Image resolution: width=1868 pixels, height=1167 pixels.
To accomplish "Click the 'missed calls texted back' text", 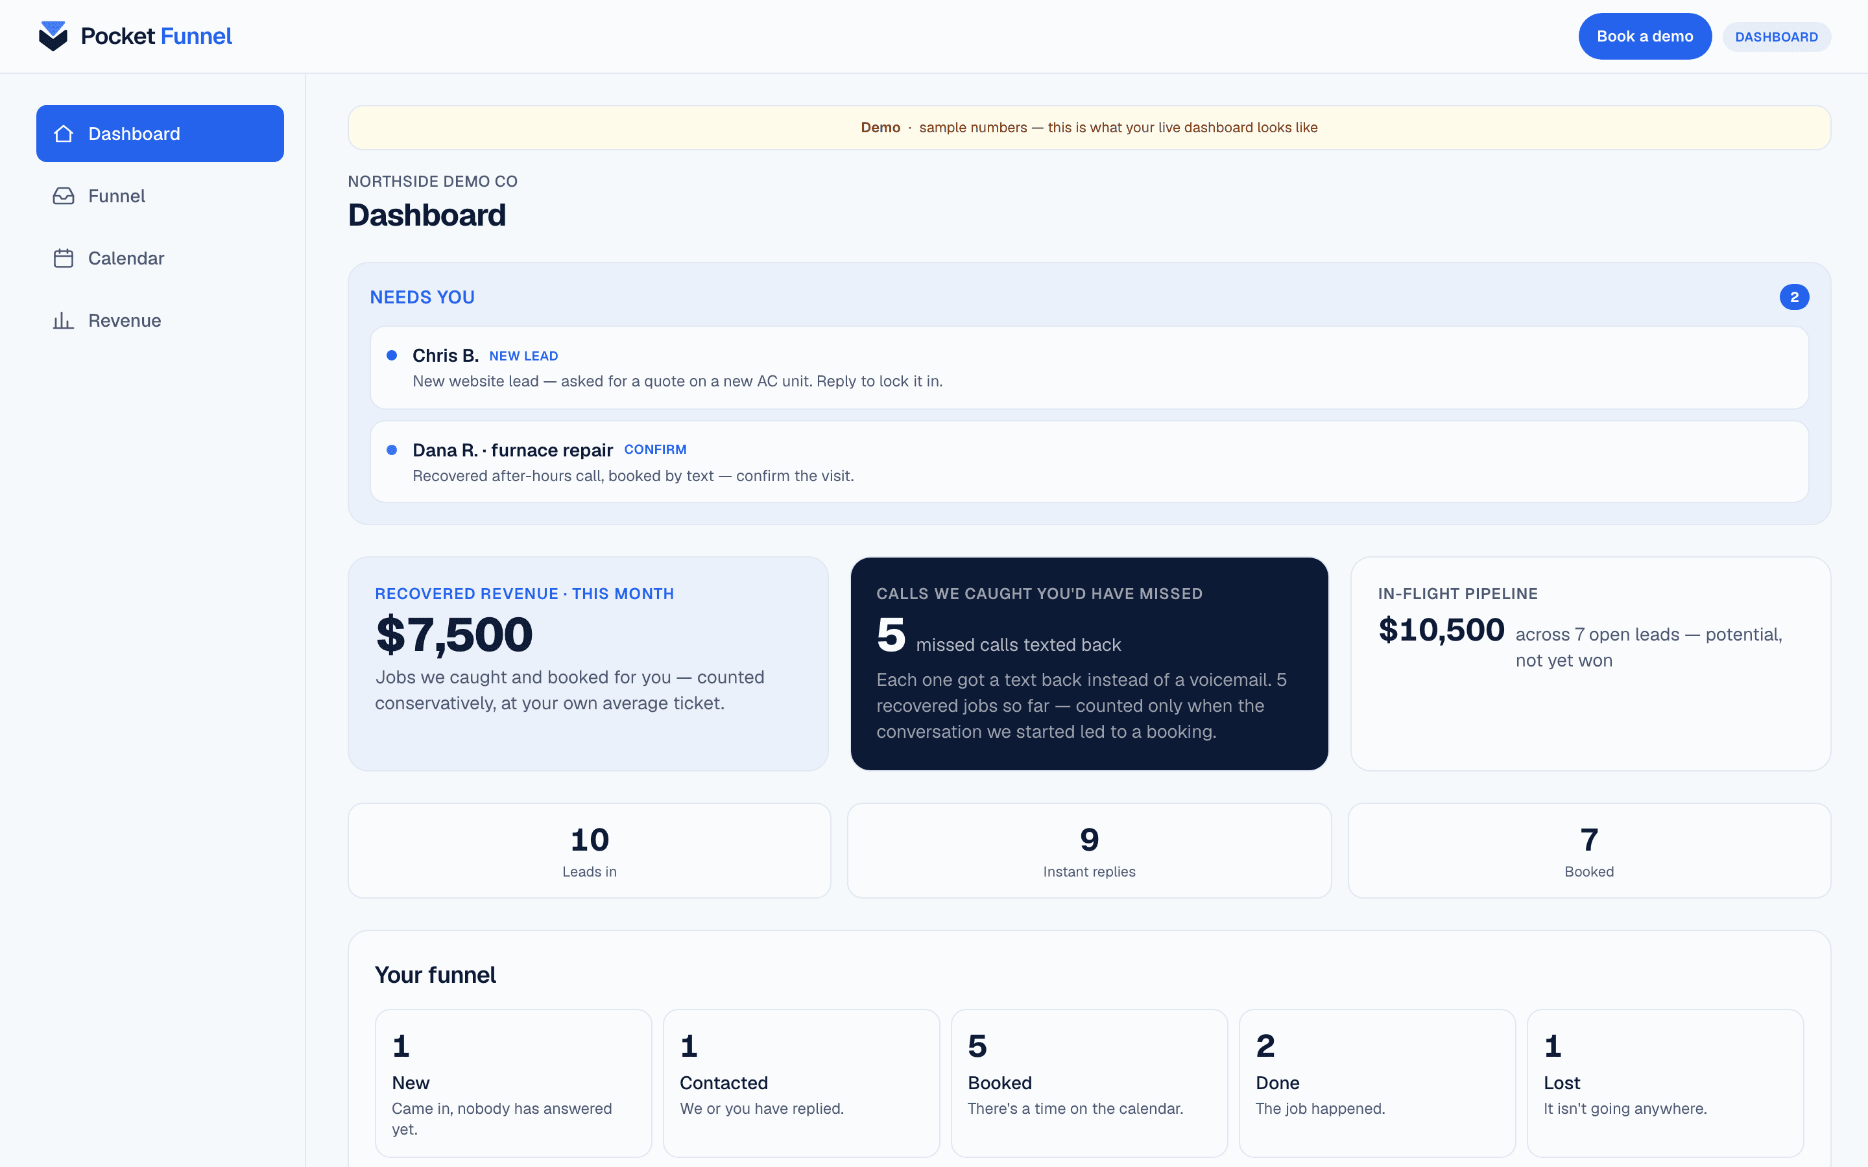I will point(1018,644).
